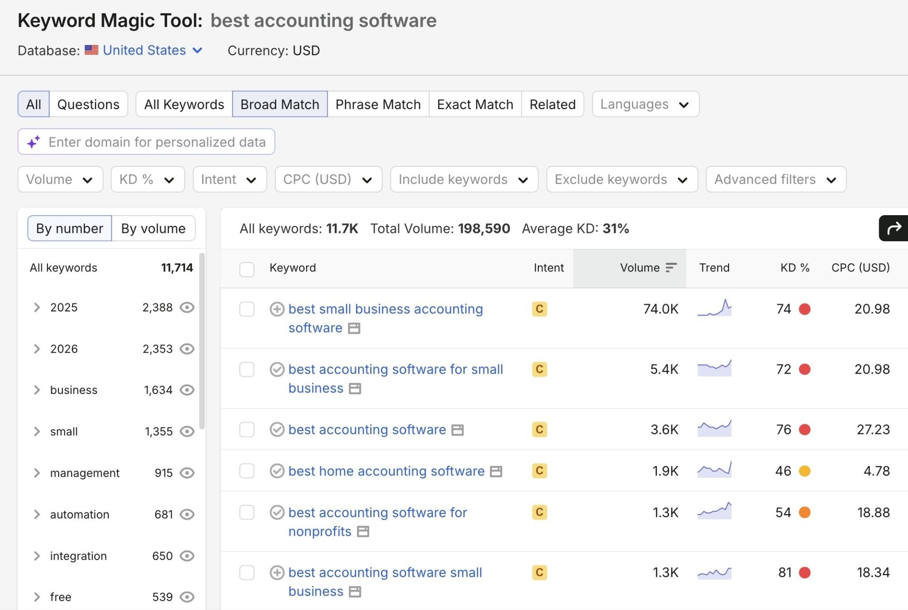Viewport: 908px width, 610px height.
Task: Toggle eye icon for the 2025 group
Action: 187,307
